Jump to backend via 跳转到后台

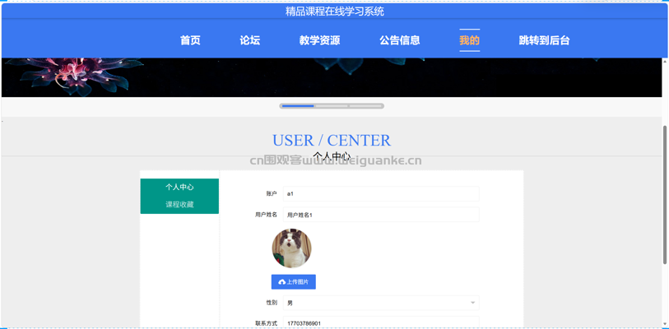tap(544, 40)
